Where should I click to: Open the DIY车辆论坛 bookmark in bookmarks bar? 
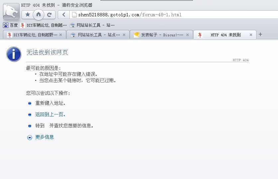[x=44, y=25]
